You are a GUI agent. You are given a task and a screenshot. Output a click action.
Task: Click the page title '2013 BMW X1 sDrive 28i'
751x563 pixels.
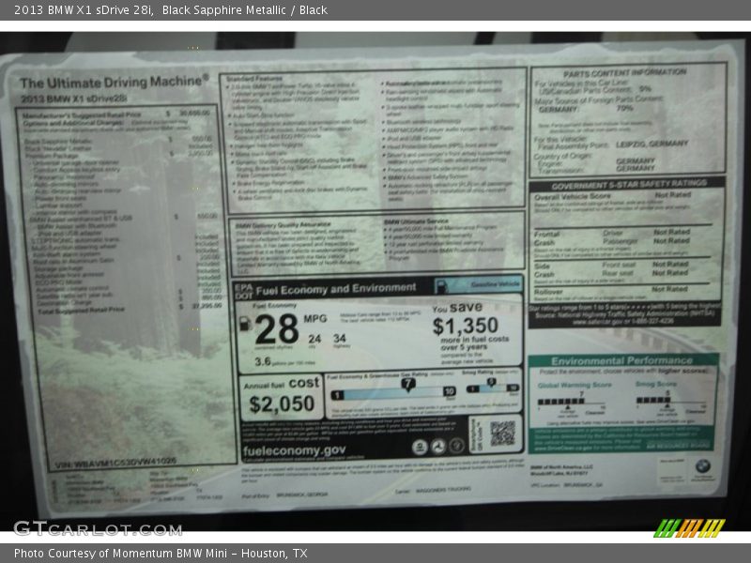click(x=84, y=10)
